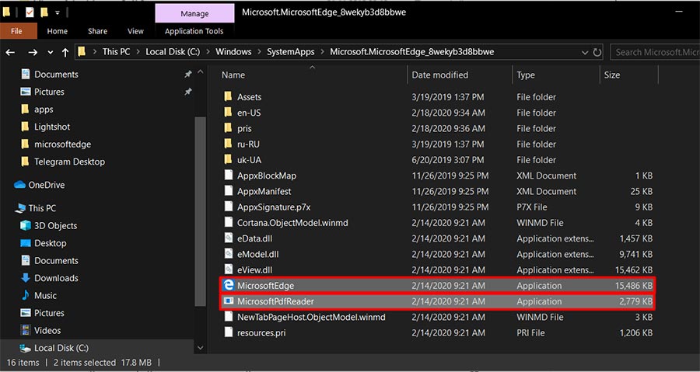Screen dimensions: 700x372
Task: Click the OneDrive cloud icon
Action: [x=19, y=185]
